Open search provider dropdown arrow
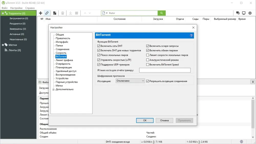This screenshot has width=256, height=144. click(x=107, y=13)
